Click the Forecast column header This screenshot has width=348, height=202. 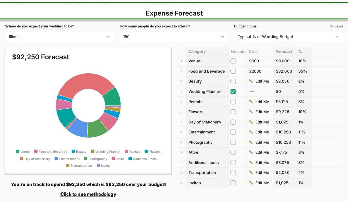click(x=284, y=52)
